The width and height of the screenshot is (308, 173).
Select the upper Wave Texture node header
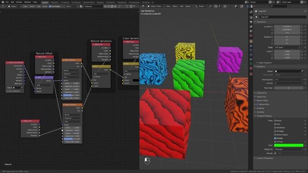pos(72,60)
